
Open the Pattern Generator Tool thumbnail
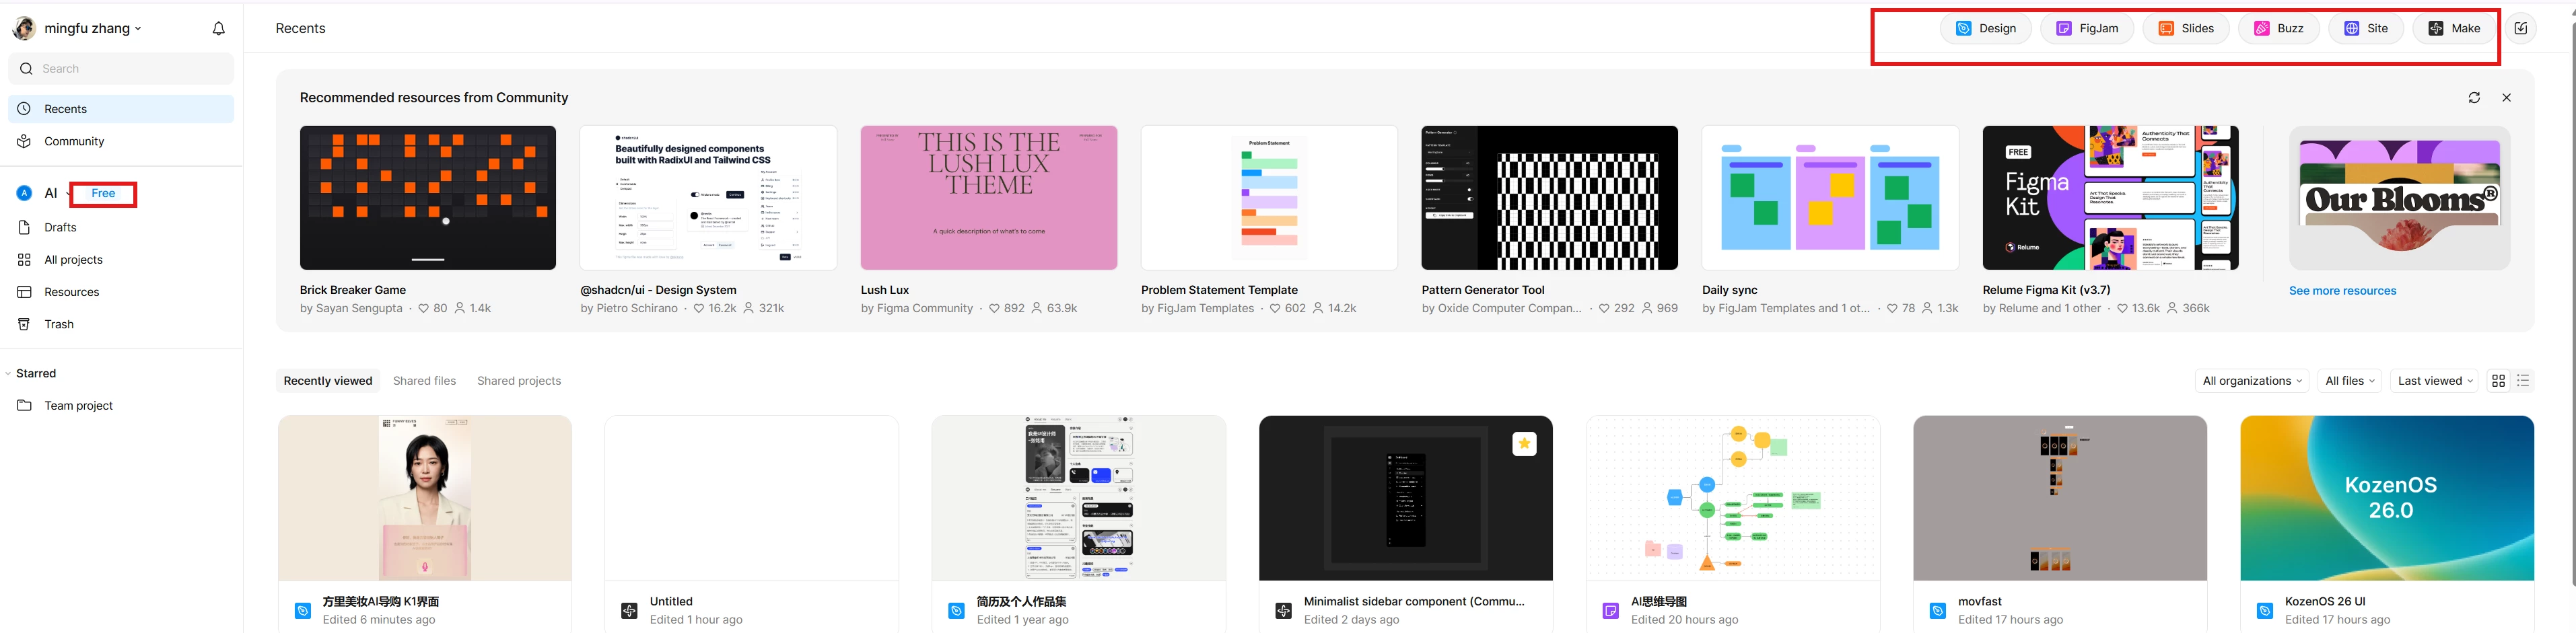[x=1550, y=198]
